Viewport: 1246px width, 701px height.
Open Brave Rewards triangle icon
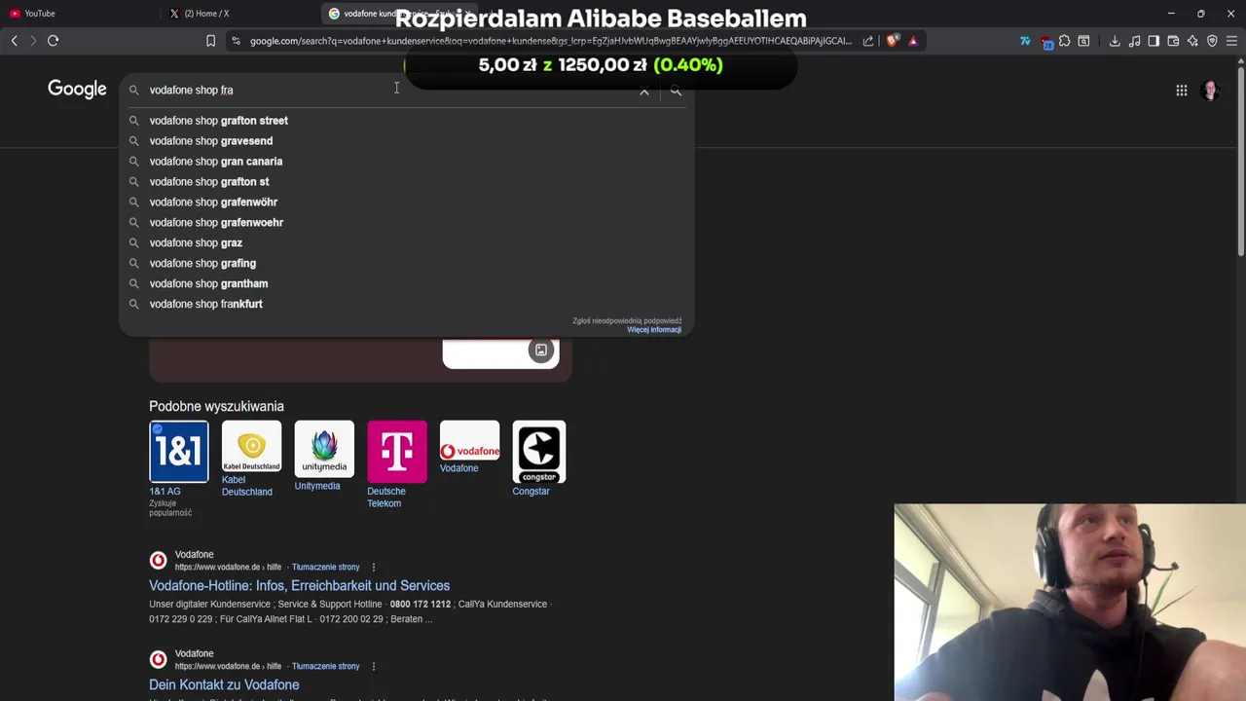(913, 41)
